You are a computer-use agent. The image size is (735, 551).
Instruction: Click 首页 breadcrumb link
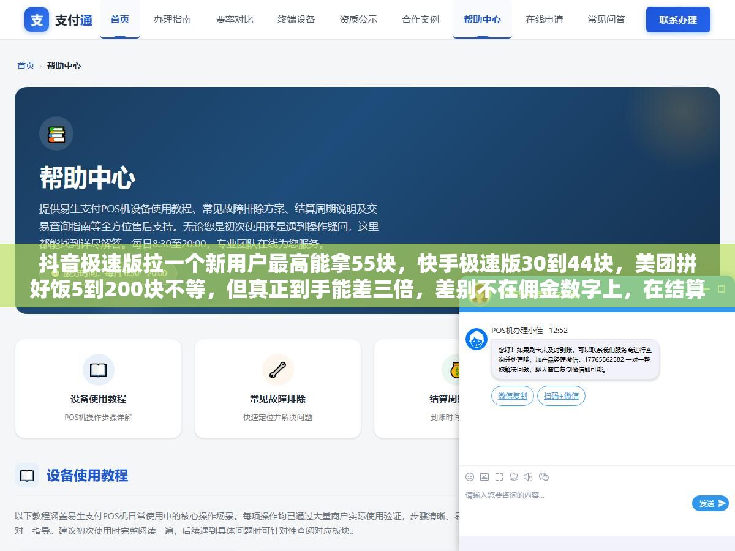click(26, 66)
